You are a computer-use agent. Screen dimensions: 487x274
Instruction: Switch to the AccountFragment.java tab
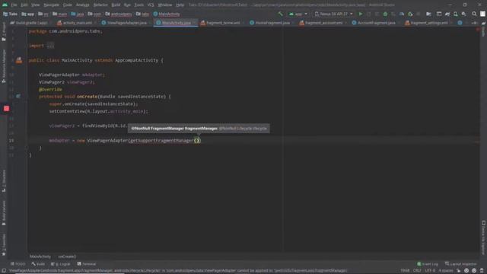tap(374, 23)
